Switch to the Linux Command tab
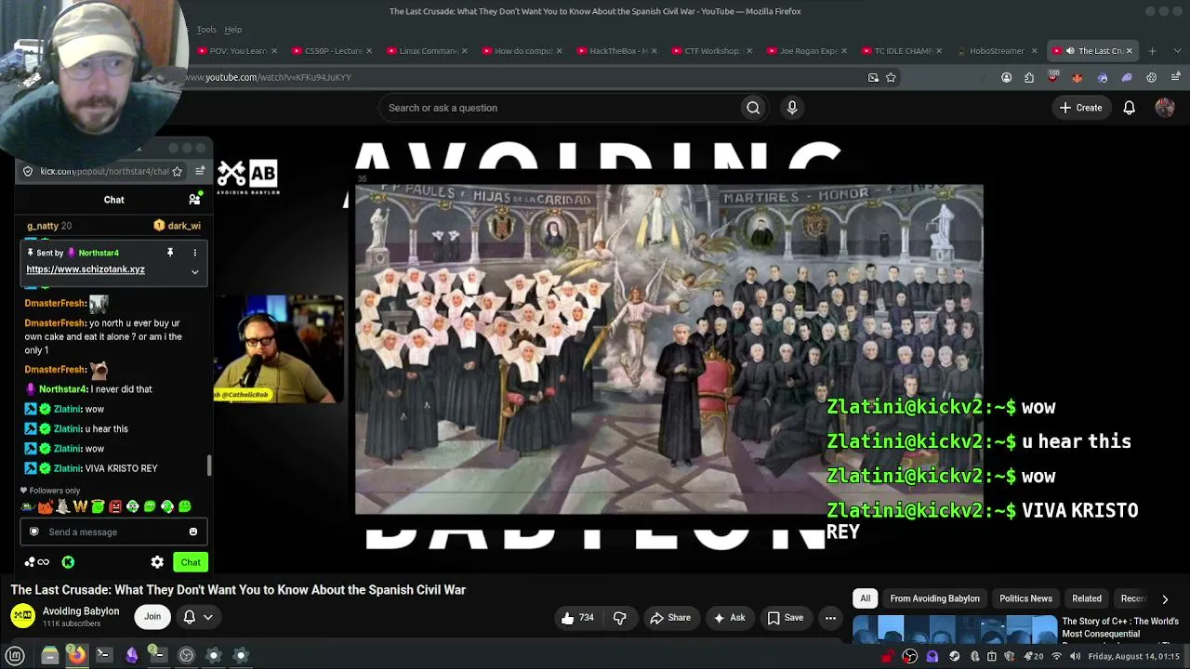Screen dimensions: 1190x669 coord(428,51)
